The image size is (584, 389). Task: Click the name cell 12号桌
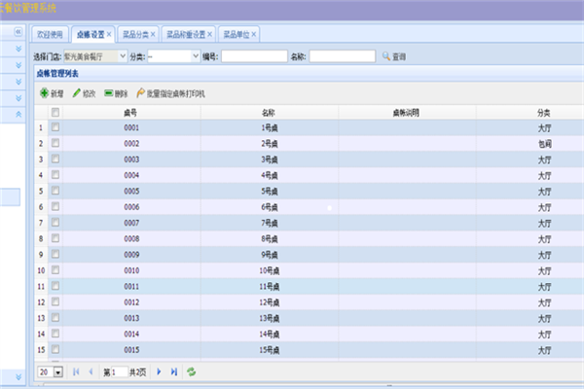coord(270,302)
